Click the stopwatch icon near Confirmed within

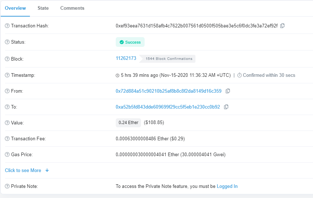(239, 75)
